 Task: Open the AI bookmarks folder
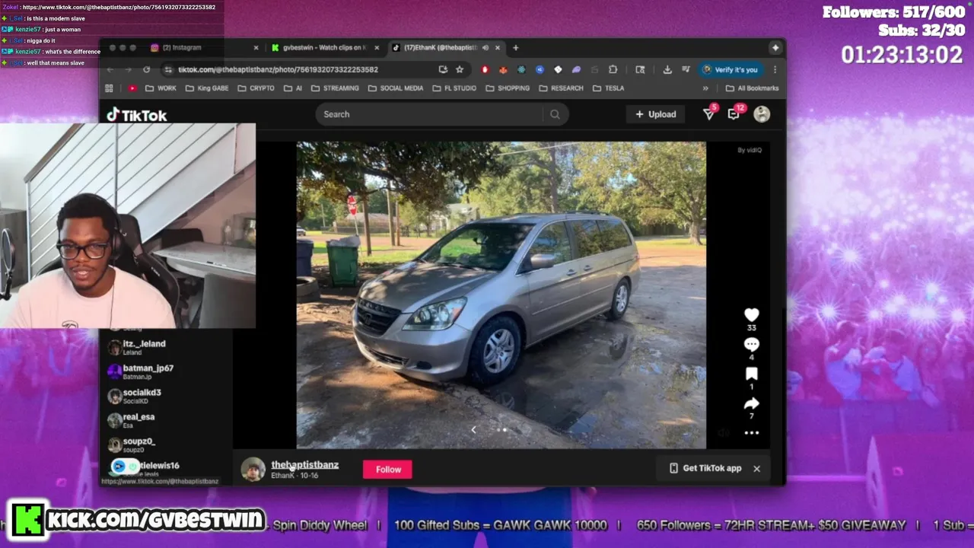point(293,88)
